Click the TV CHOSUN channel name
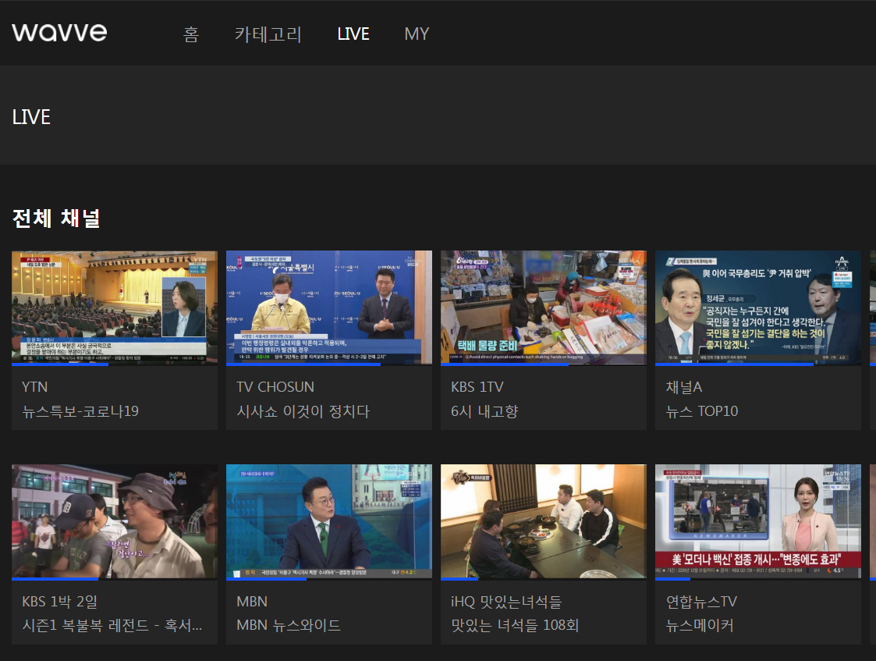This screenshot has width=876, height=661. [275, 386]
